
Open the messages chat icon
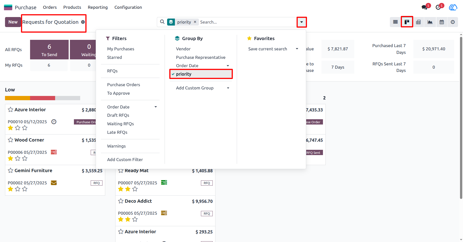[425, 7]
